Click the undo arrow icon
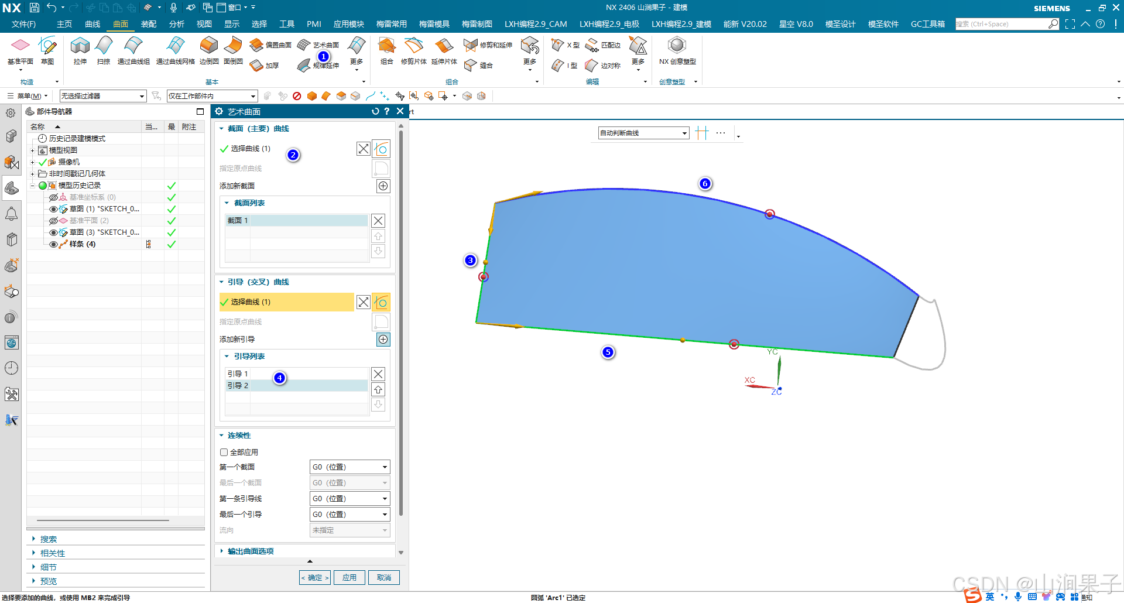The height and width of the screenshot is (603, 1124). (x=52, y=8)
